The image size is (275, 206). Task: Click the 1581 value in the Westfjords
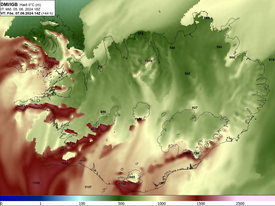pos(21,55)
